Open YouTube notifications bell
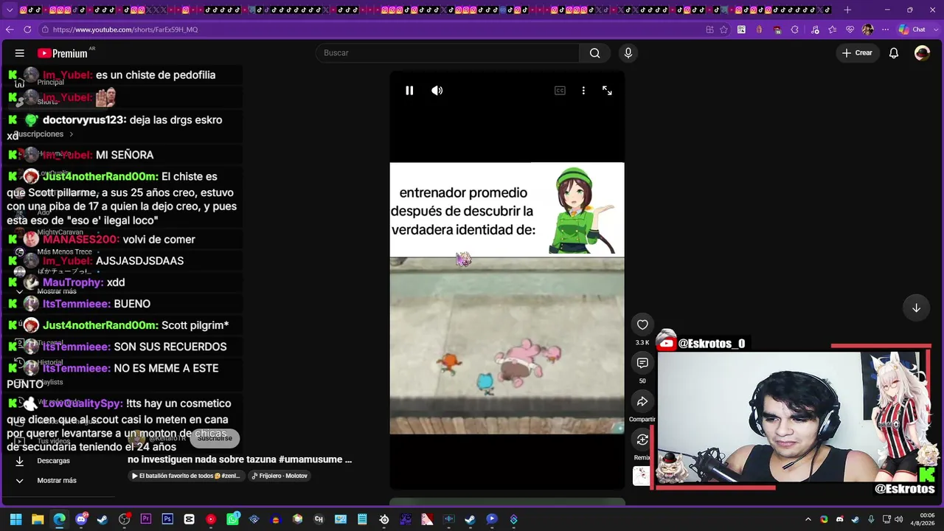 (894, 53)
